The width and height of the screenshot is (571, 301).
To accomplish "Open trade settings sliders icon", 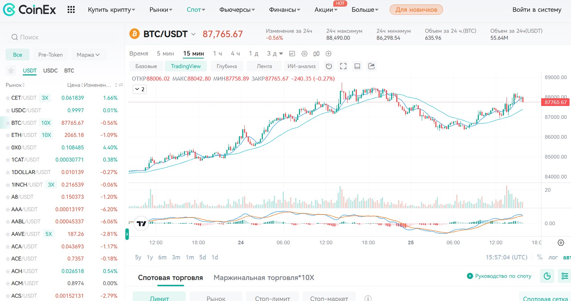I will [564, 276].
